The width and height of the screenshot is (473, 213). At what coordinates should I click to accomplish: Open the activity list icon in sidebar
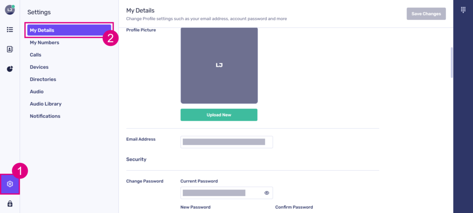(10, 29)
